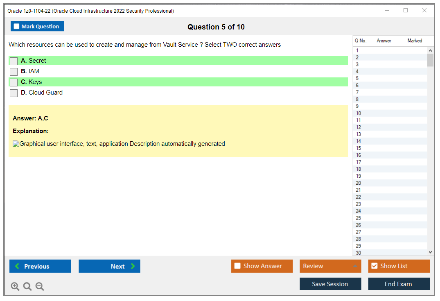Check answer option A. Secret
440x301 pixels.
14,61
